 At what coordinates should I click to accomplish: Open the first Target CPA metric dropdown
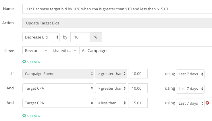pyautogui.click(x=58, y=88)
